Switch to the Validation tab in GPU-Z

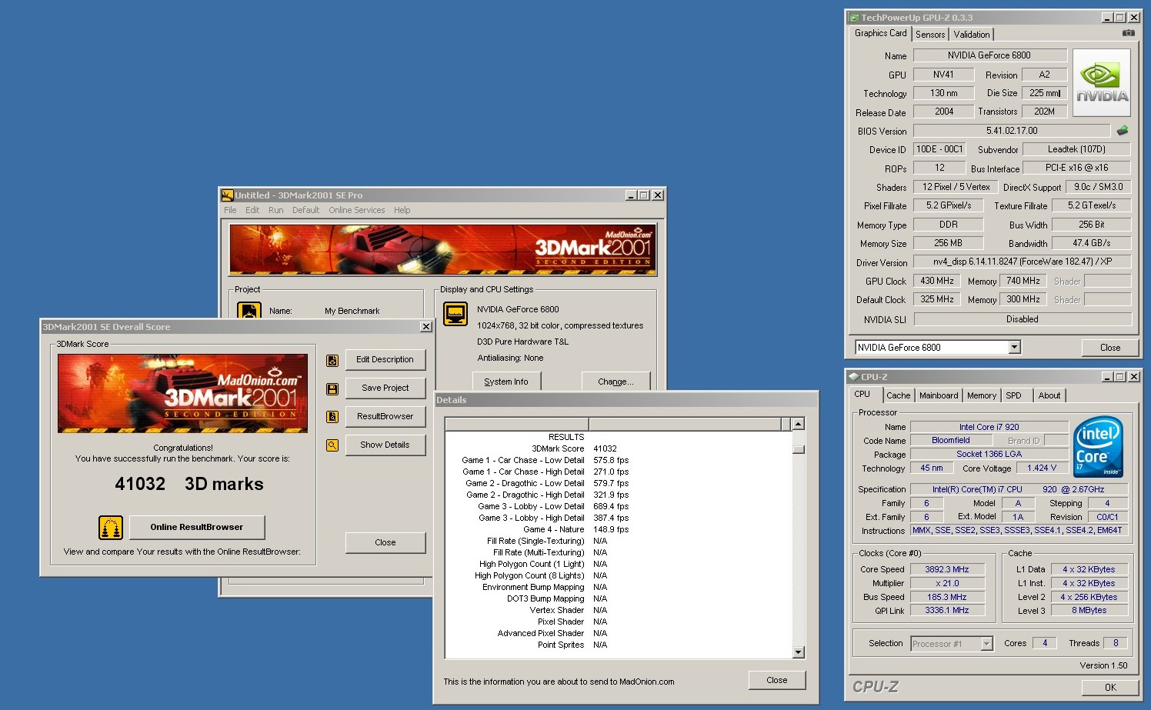point(972,35)
